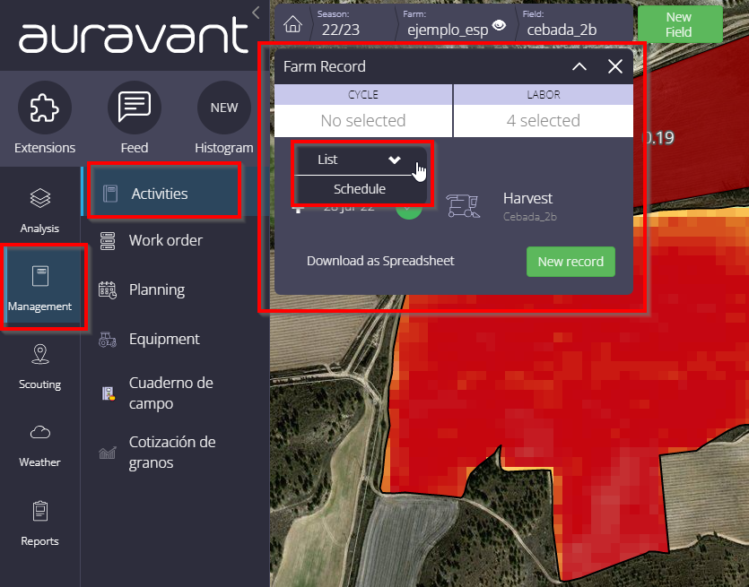Collapse the sidebar with the arrow
This screenshot has height=587, width=749.
point(256,13)
